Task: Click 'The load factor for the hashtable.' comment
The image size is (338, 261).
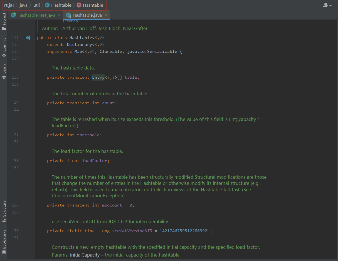Action: pos(87,151)
